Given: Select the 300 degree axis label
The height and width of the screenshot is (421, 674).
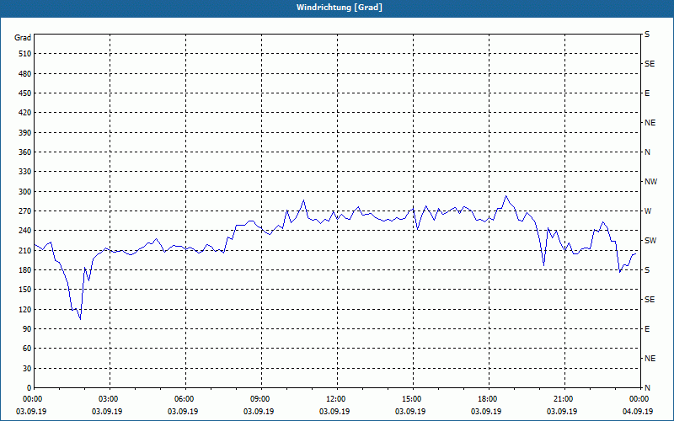Looking at the screenshot, I should [x=25, y=192].
